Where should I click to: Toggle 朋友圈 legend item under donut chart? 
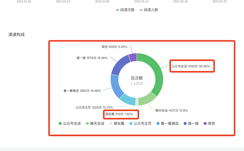pyautogui.click(x=117, y=124)
